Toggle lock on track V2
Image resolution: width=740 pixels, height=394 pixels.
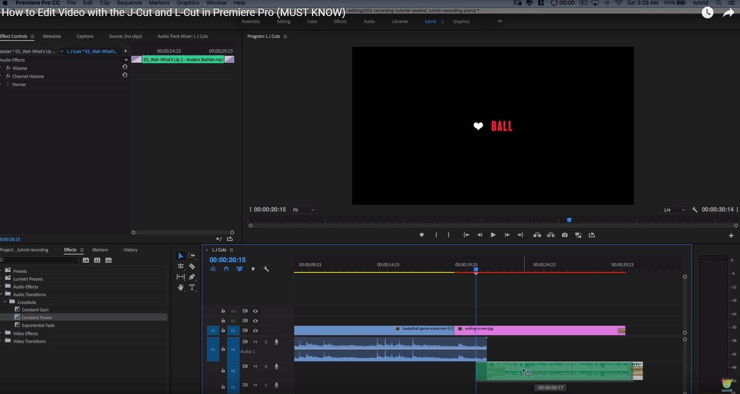(x=223, y=321)
